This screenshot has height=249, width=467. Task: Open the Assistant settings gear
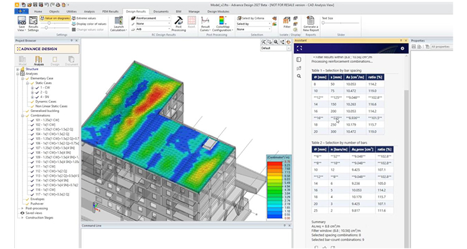402,49
